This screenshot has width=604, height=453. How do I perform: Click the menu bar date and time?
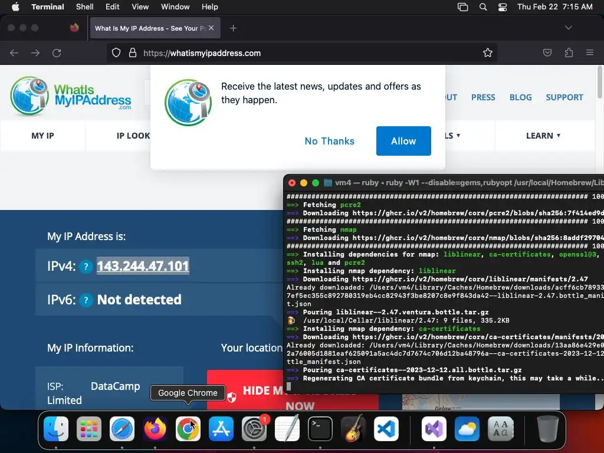tap(554, 7)
